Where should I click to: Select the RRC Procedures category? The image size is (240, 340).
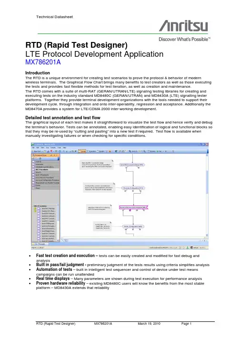[46, 170]
